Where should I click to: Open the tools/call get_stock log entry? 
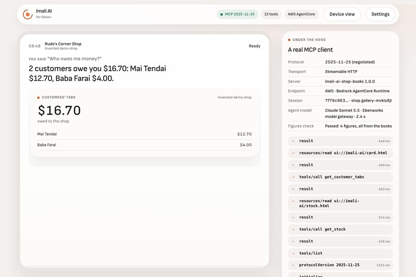341,230
